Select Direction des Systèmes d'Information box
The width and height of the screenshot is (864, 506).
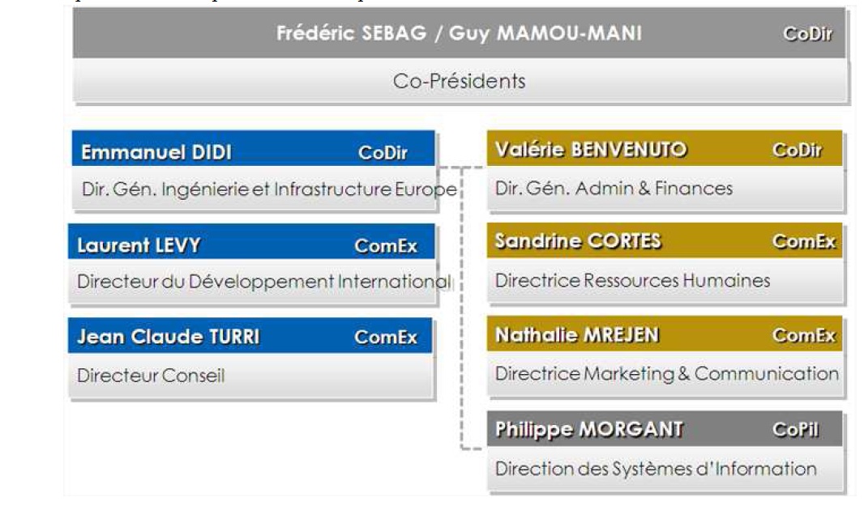pyautogui.click(x=656, y=469)
